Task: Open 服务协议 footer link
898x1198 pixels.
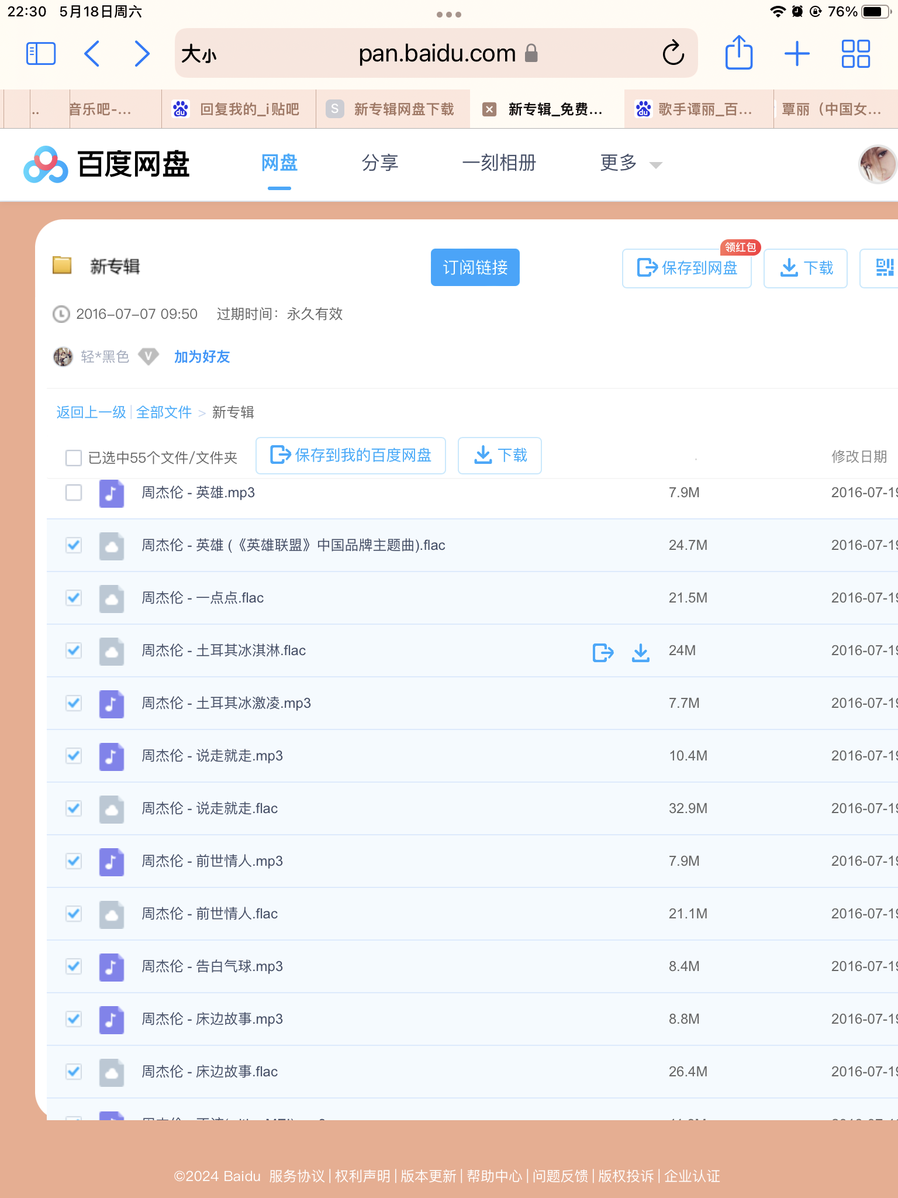Action: pos(296,1176)
